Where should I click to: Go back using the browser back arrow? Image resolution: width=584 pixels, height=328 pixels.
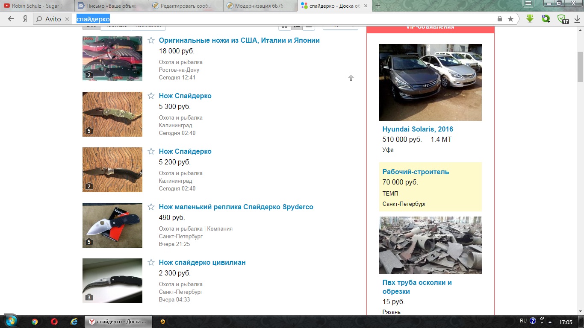click(11, 19)
